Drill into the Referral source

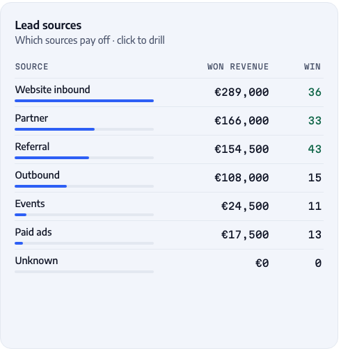click(x=169, y=149)
